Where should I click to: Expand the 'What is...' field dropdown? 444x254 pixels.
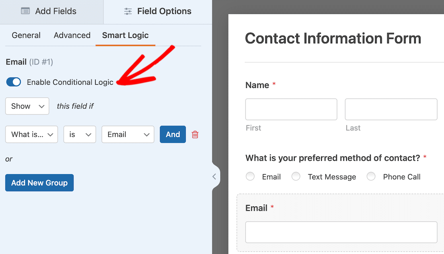pyautogui.click(x=31, y=134)
